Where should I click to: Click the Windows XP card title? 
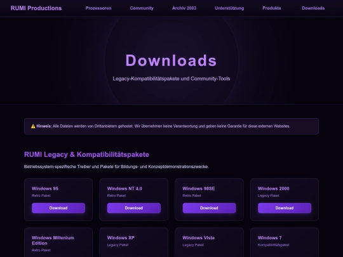coord(121,237)
